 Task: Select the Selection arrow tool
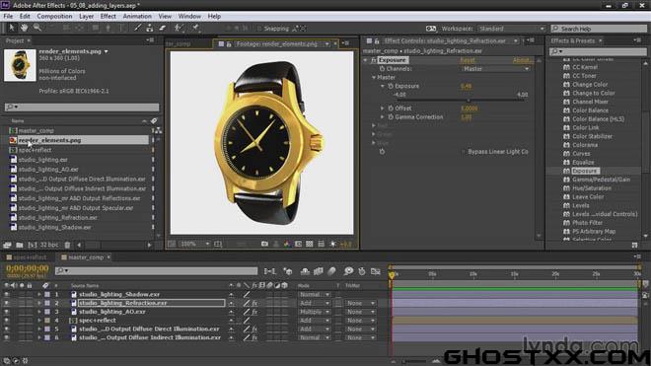[11, 28]
